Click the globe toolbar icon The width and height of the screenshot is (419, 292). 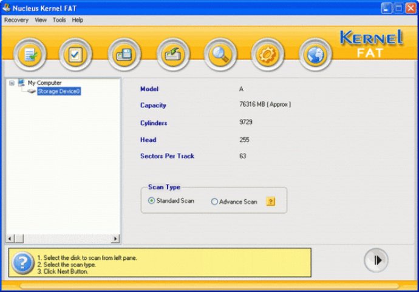tap(315, 55)
